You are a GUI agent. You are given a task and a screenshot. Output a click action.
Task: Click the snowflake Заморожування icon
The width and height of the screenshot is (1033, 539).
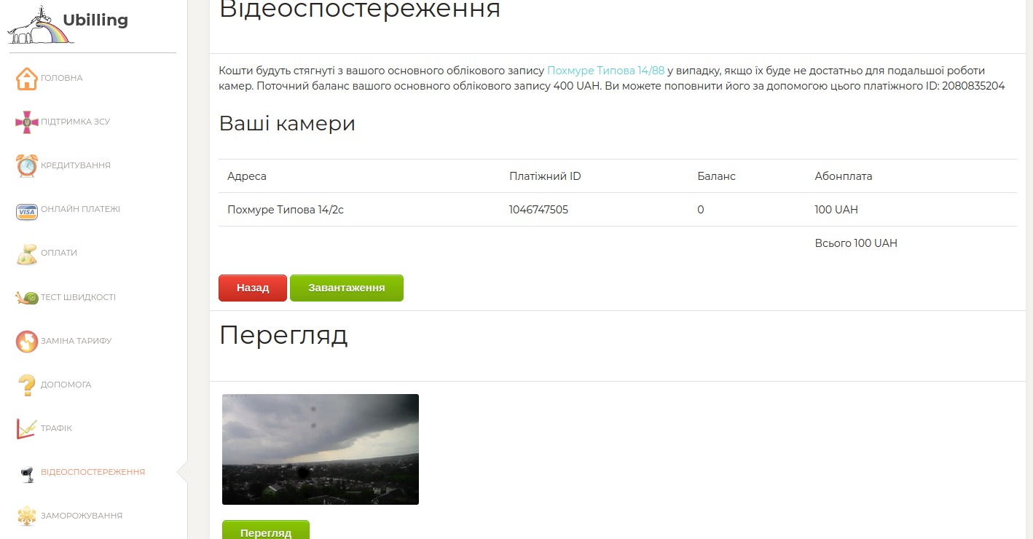[x=26, y=516]
